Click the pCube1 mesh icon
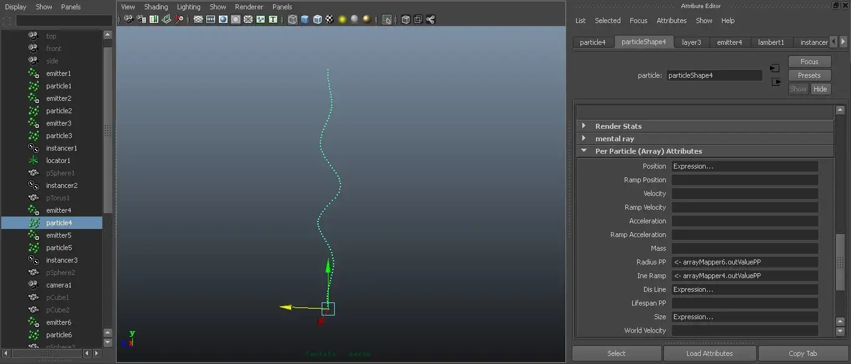The height and width of the screenshot is (364, 851). coord(34,297)
